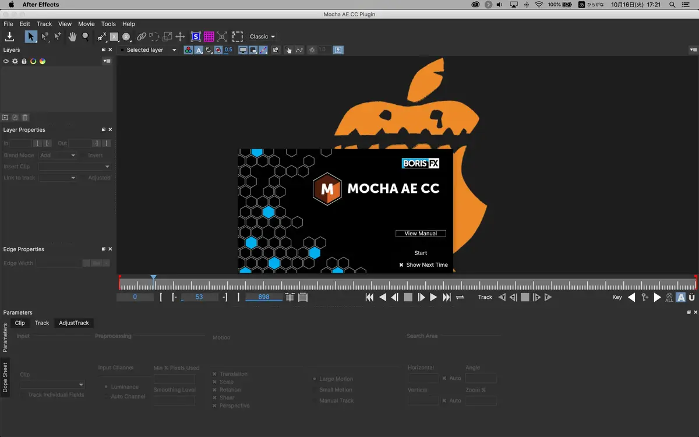Open the Insert Clip dropdown
This screenshot has width=699, height=437.
[75, 167]
